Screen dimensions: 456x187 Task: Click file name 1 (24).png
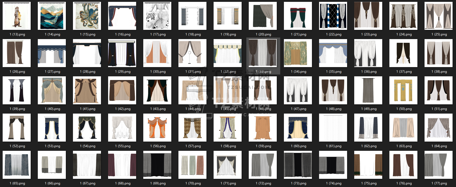[404, 34]
